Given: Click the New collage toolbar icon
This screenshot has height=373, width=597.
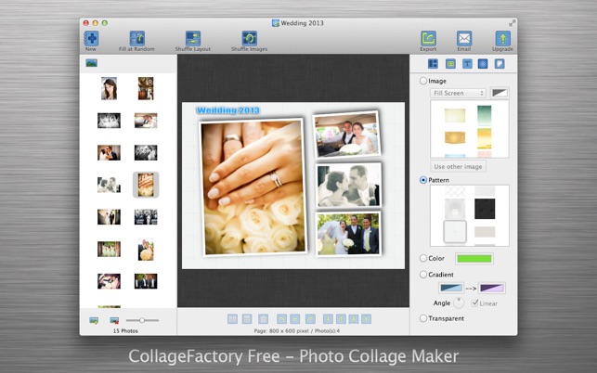Looking at the screenshot, I should (91, 39).
